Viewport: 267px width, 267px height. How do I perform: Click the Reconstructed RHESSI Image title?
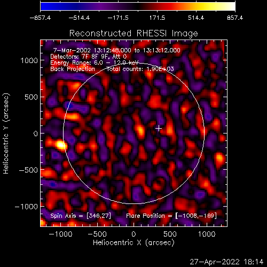pyautogui.click(x=133, y=33)
